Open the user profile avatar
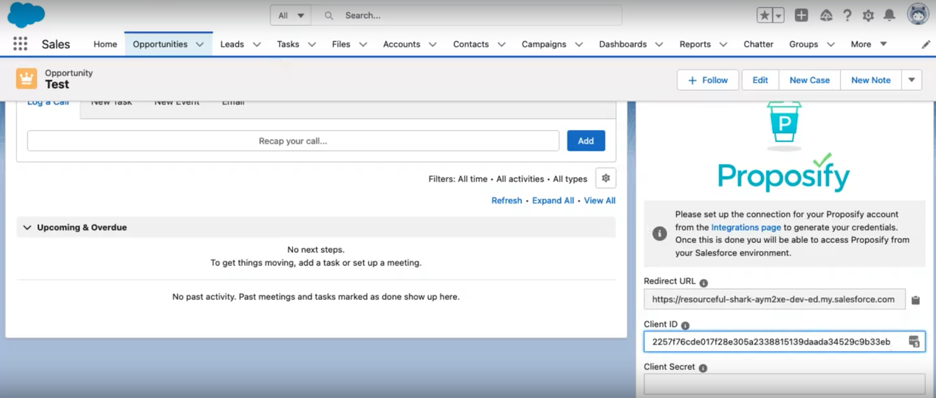This screenshot has height=398, width=936. (918, 14)
